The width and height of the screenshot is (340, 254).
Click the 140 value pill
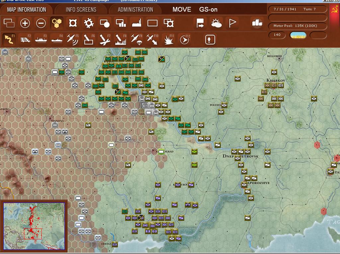pos(277,34)
